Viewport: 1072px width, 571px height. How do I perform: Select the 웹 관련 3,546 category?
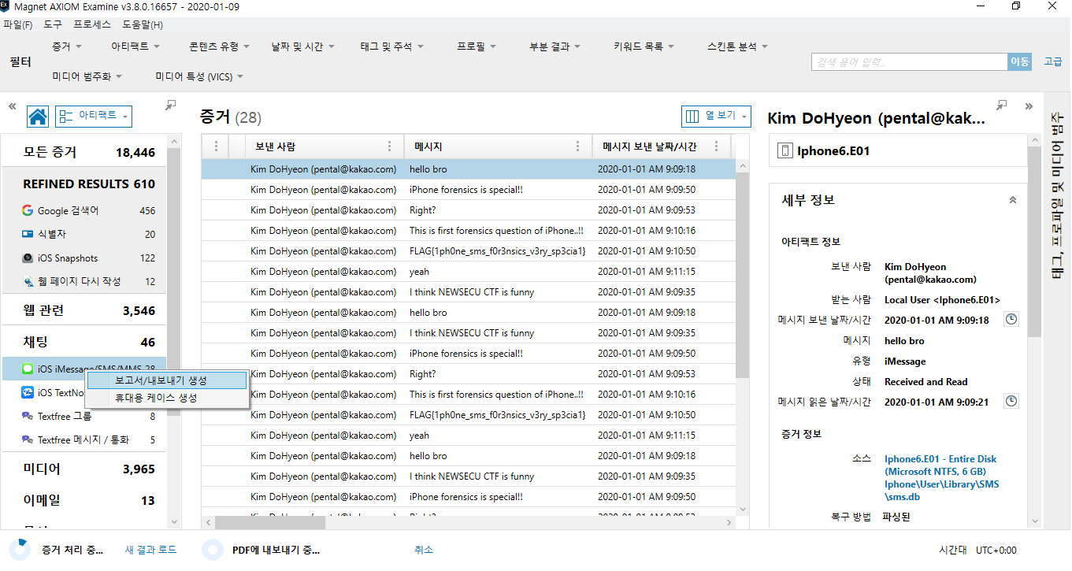pos(83,310)
